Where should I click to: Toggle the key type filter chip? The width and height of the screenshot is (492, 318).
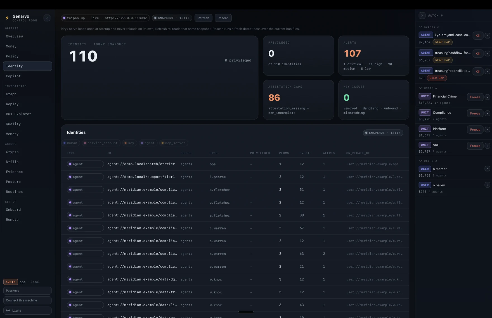point(129,143)
